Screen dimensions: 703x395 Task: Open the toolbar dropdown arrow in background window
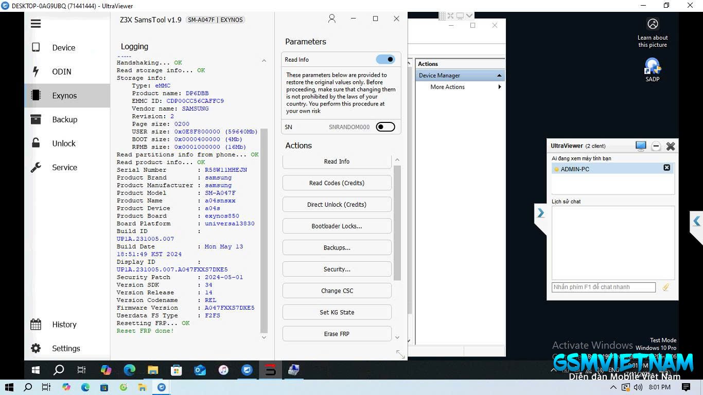(470, 16)
